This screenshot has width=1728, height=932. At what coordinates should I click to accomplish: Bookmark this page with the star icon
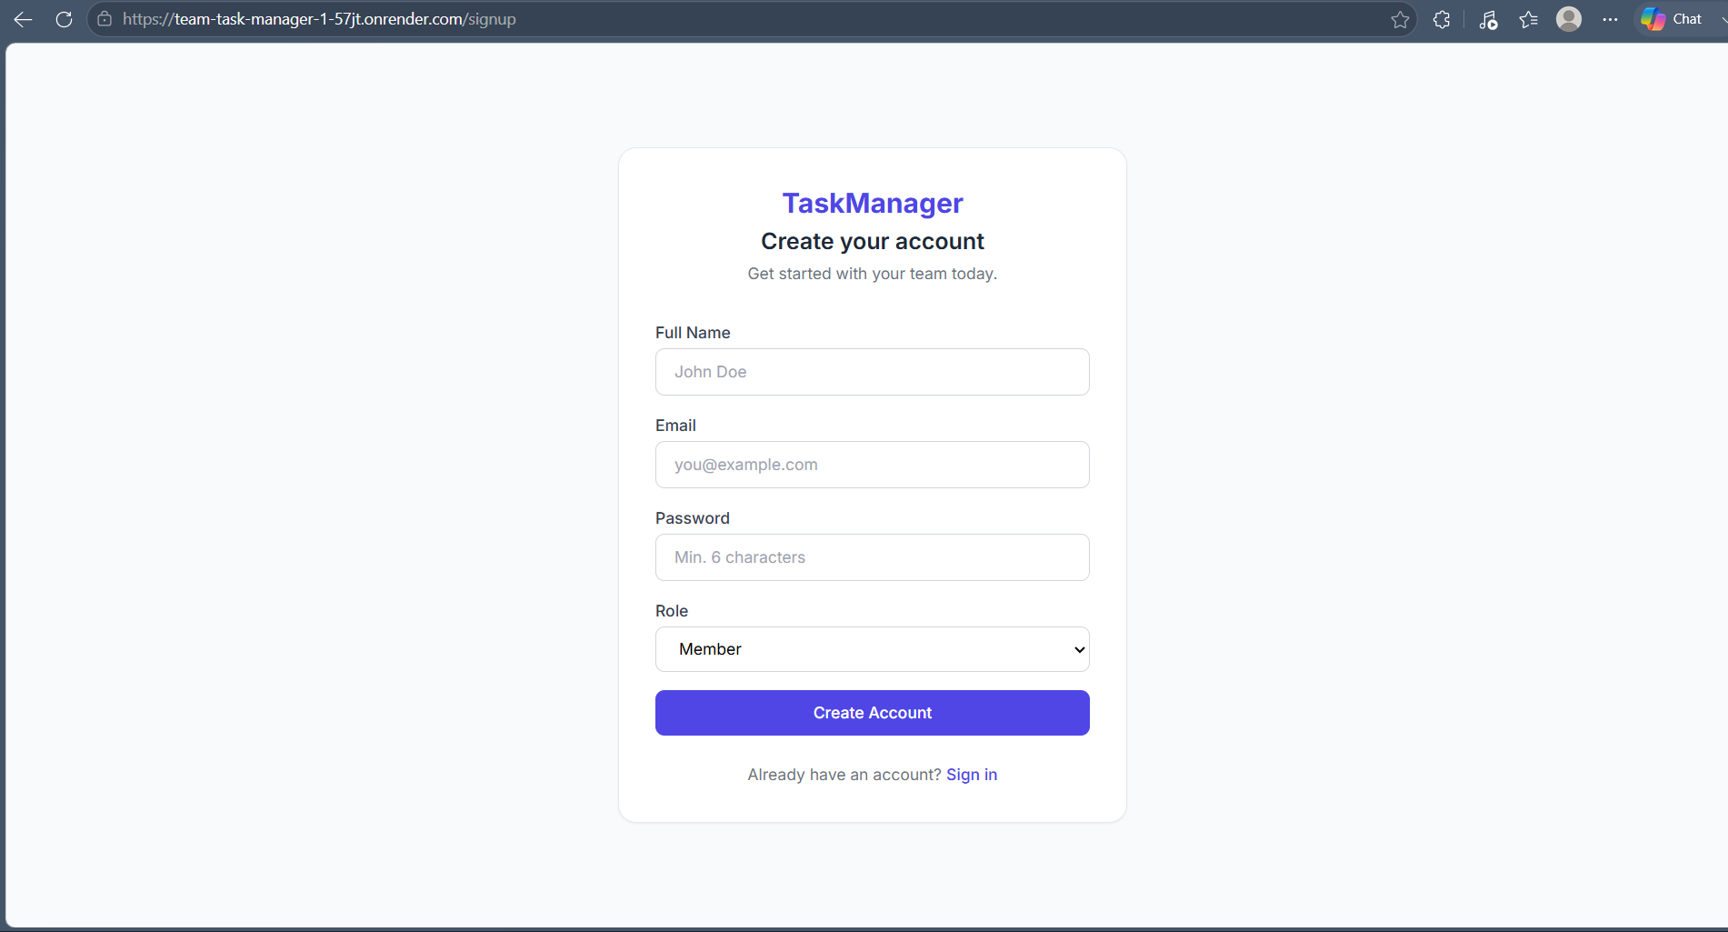[x=1400, y=19]
